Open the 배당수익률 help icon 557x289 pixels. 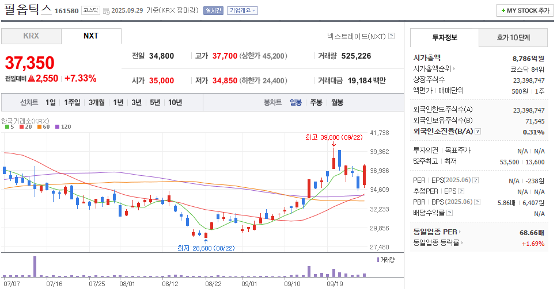coord(449,213)
